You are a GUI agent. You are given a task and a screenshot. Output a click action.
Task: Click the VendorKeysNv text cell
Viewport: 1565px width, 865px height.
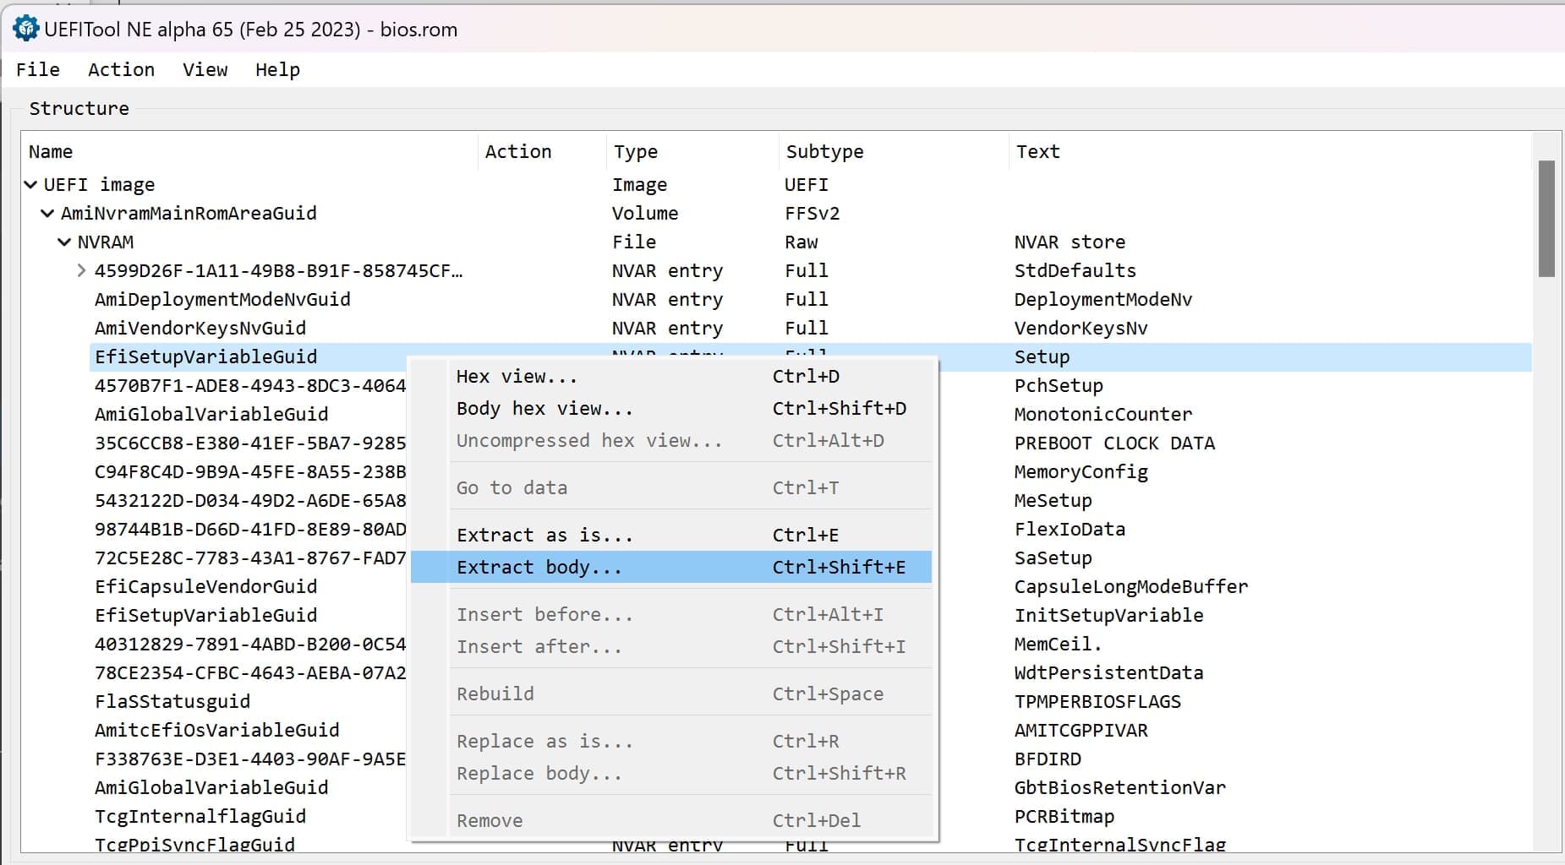tap(1081, 328)
